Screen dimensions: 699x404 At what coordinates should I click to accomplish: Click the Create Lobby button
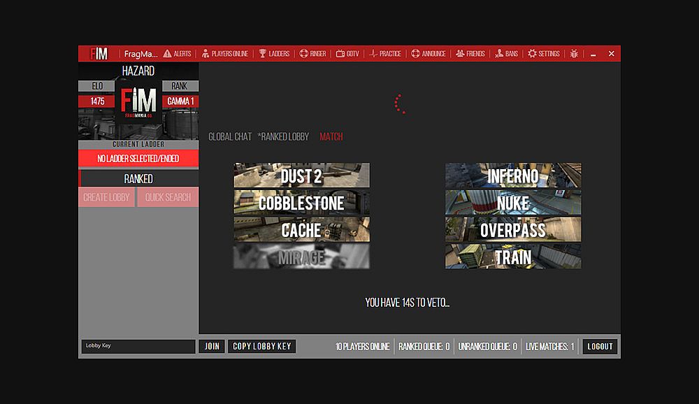106,197
